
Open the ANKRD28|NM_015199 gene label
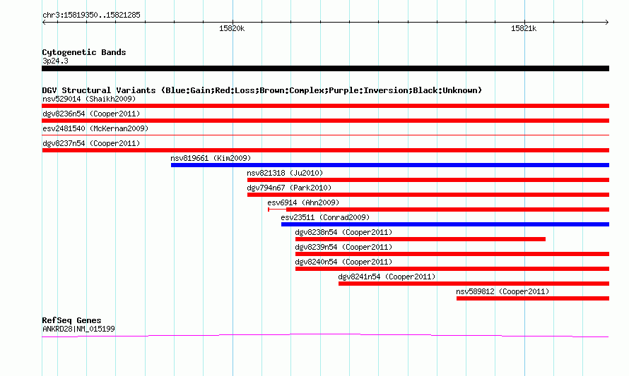tap(78, 329)
